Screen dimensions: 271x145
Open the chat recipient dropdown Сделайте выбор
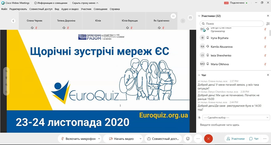click(236, 117)
